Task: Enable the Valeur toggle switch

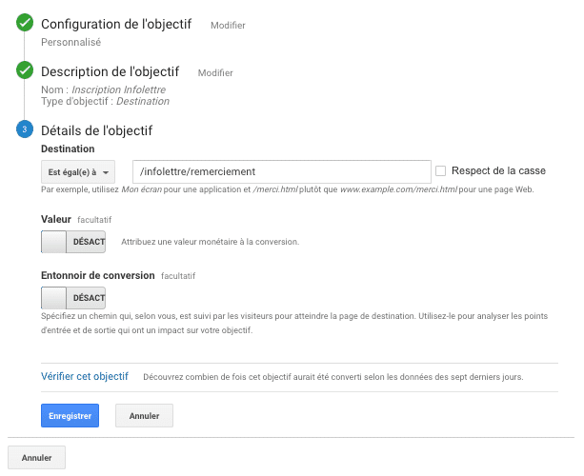Action: coord(73,242)
